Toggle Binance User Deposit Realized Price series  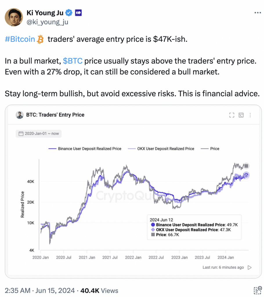(x=85, y=148)
